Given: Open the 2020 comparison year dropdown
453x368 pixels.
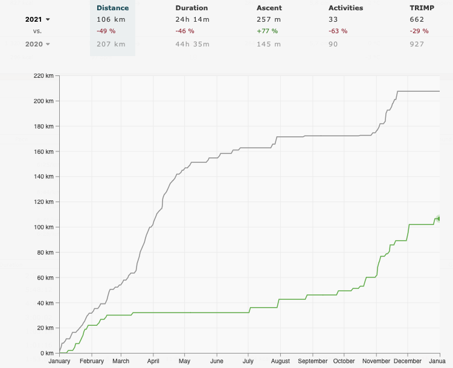Looking at the screenshot, I should click(x=37, y=44).
